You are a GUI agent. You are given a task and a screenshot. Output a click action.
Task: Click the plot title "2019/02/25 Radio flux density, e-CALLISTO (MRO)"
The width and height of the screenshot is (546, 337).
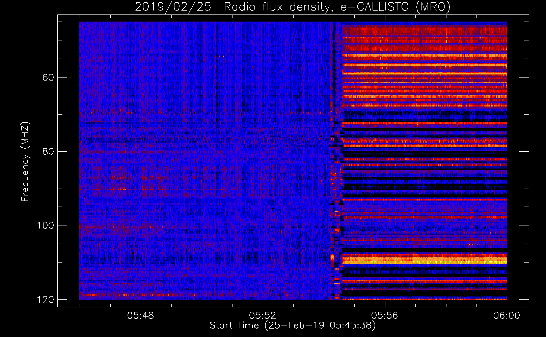point(293,7)
